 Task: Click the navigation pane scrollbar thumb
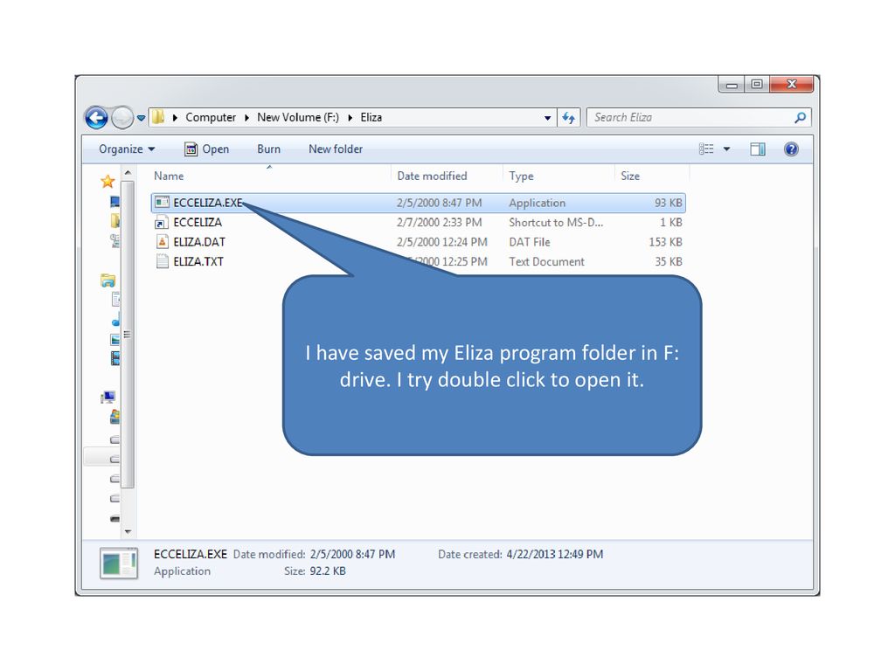click(x=128, y=335)
